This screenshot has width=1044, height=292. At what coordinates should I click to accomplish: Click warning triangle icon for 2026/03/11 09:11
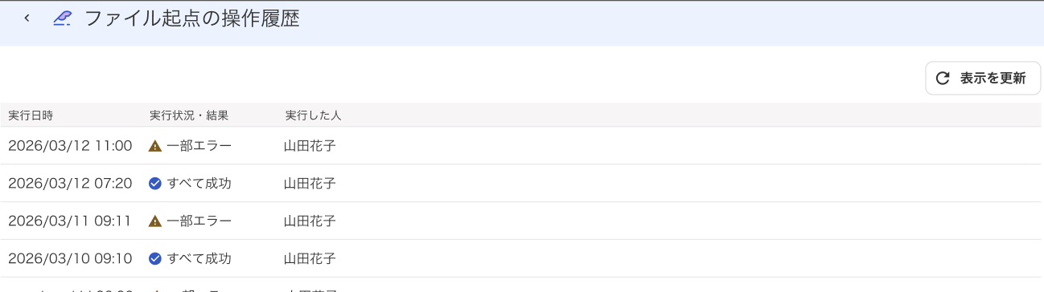point(155,221)
